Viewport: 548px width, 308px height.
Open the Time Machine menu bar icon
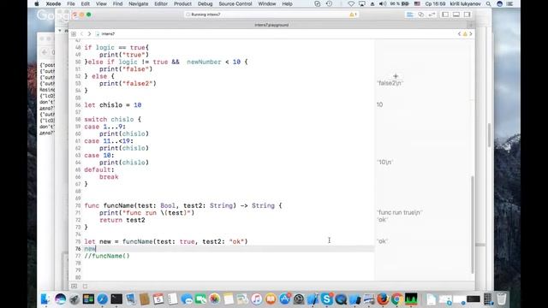pyautogui.click(x=329, y=3)
